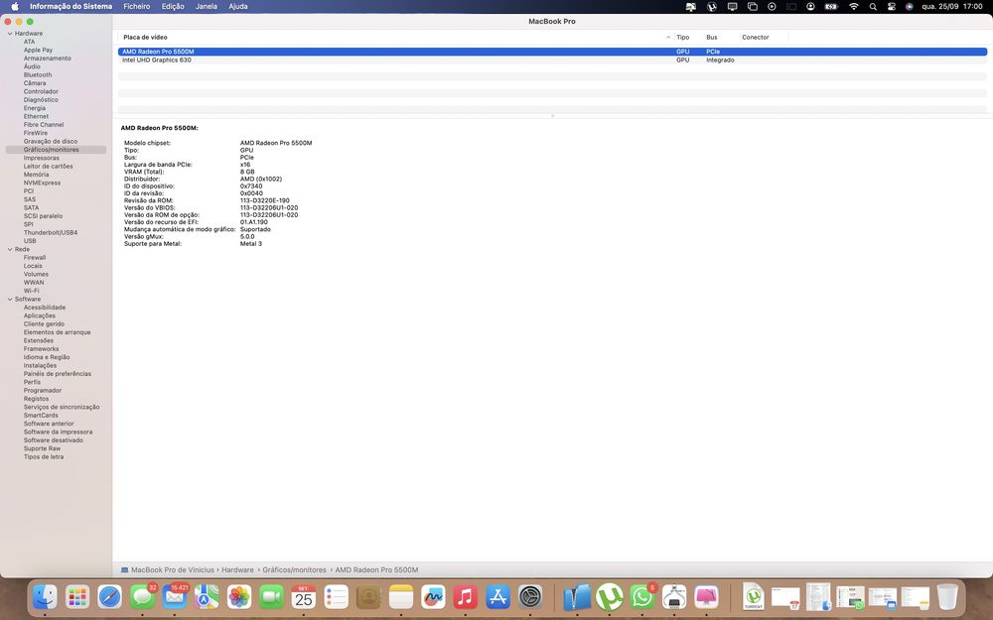Launch uTorrent from the dock

pyautogui.click(x=610, y=596)
